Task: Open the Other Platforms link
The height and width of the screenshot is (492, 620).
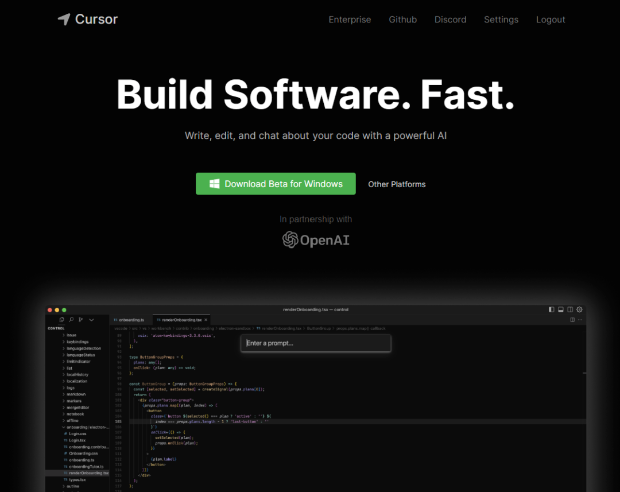Action: [x=397, y=184]
